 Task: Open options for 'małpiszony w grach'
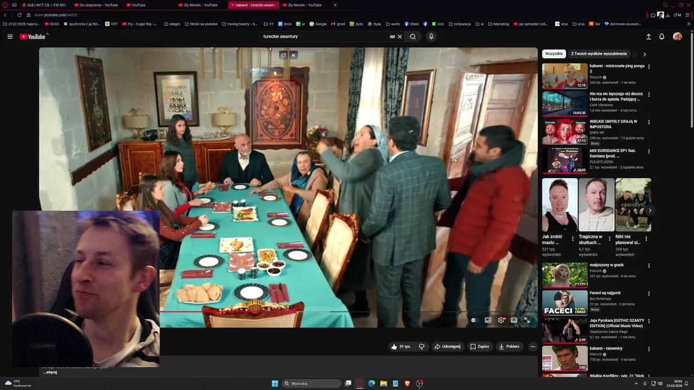click(649, 265)
